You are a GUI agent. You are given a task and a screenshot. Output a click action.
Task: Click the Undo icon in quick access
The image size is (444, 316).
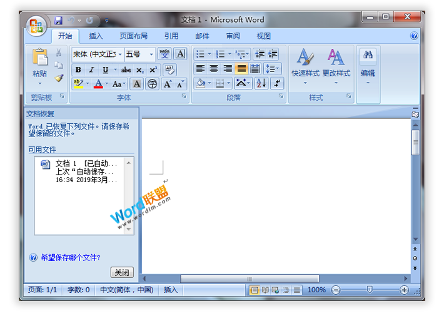click(71, 20)
